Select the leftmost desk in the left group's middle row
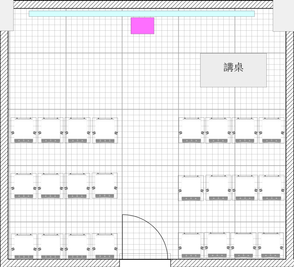This screenshot has width=294, height=267. [24, 186]
